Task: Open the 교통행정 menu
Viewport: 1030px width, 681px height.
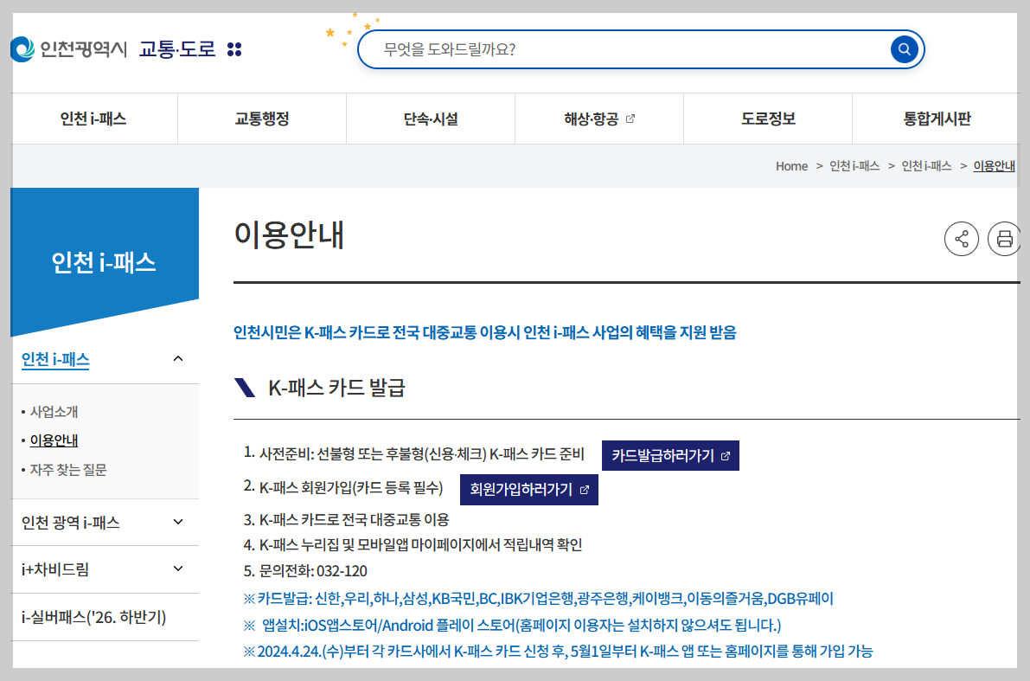Action: coord(261,118)
